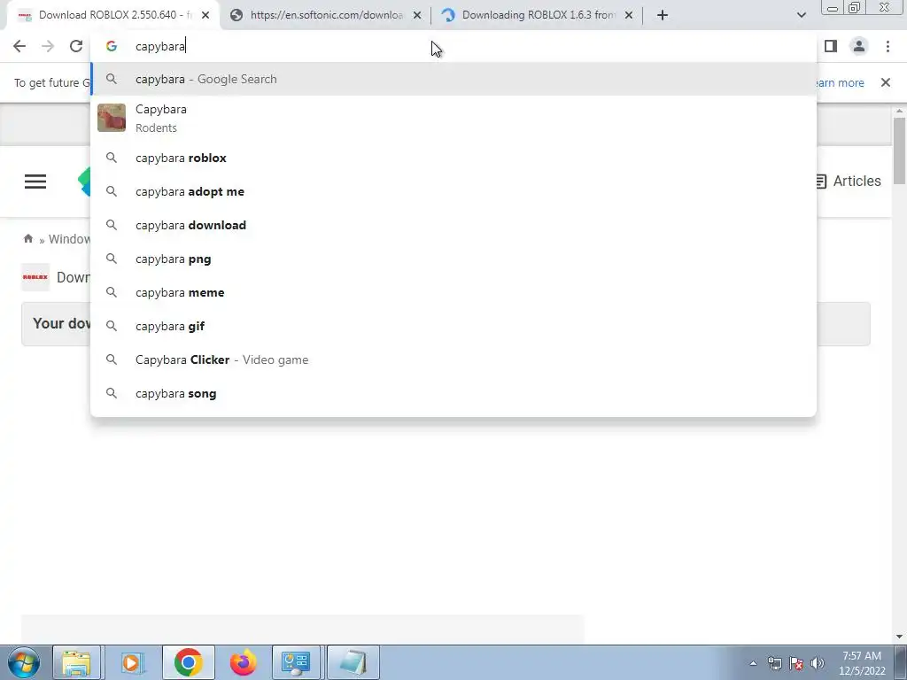Open Windows Media Player from taskbar
This screenshot has height=680, width=907.
132,662
